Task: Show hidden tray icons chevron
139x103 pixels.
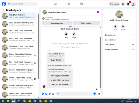Action: click(x=119, y=101)
